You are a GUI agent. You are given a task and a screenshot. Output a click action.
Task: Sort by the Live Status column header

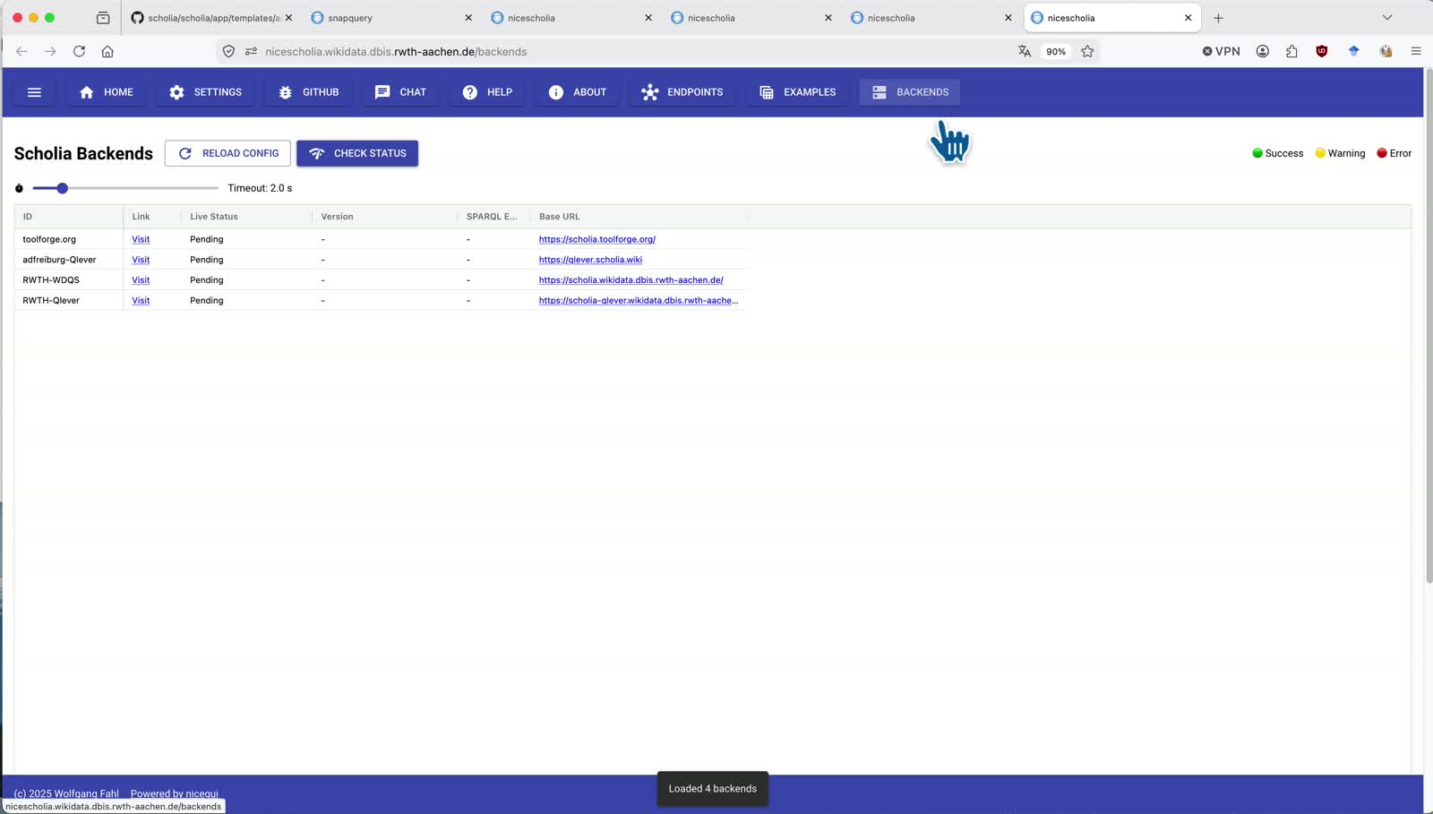(246, 217)
